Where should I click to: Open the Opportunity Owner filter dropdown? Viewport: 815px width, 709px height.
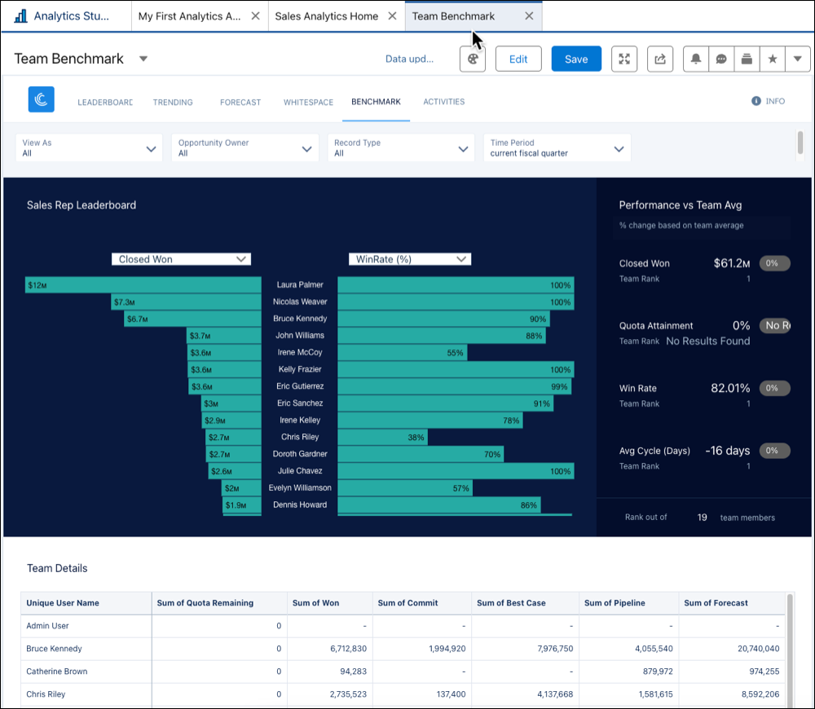(244, 148)
